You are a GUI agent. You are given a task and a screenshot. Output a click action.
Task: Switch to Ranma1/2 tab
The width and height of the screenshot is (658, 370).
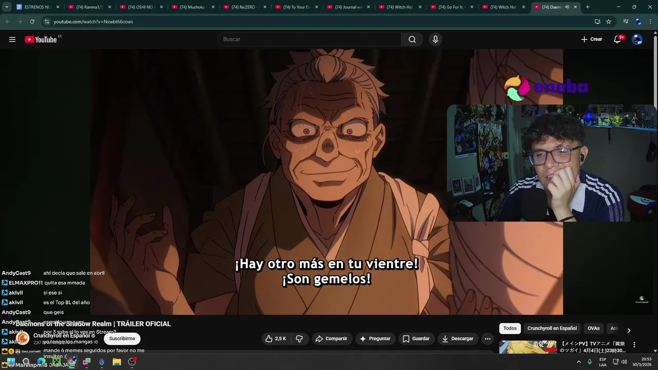tap(90, 7)
